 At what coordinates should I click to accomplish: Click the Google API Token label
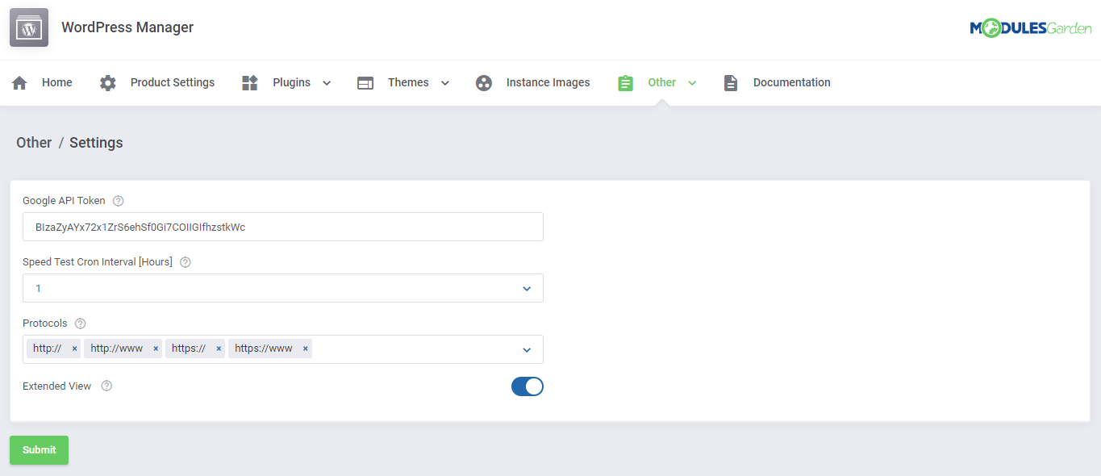click(64, 201)
